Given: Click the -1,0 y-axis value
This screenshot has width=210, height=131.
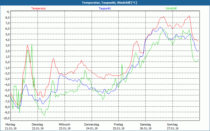Looking at the screenshot, I should tap(7, 68).
